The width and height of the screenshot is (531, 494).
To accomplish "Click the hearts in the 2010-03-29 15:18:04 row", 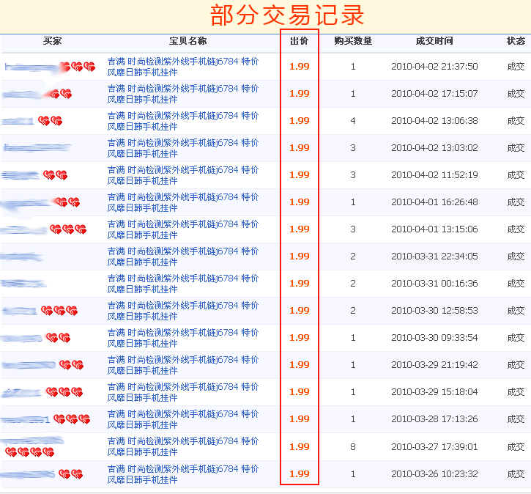I will point(64,392).
